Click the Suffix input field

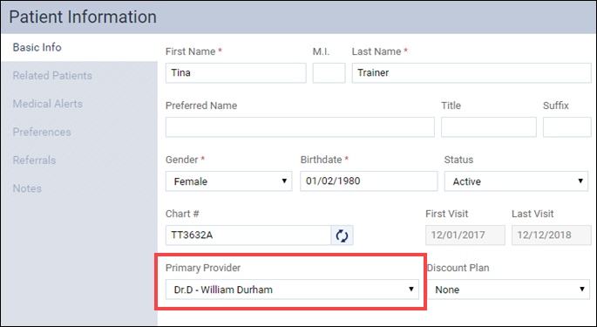pos(567,127)
